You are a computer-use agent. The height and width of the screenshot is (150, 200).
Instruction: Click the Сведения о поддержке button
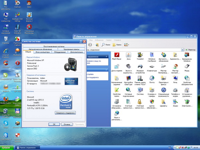point(65,113)
